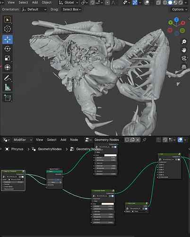
Task: Pin the node tree with pin icon
Action: point(144,140)
